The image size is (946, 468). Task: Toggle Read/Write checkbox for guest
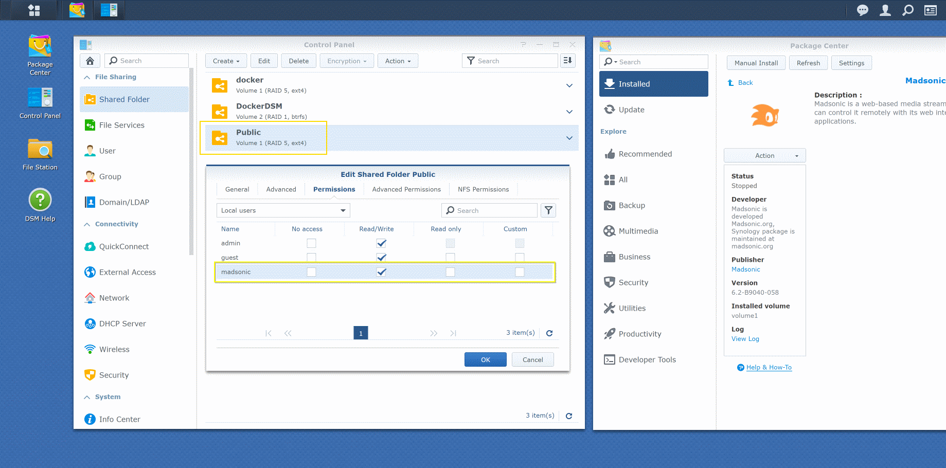pos(381,257)
